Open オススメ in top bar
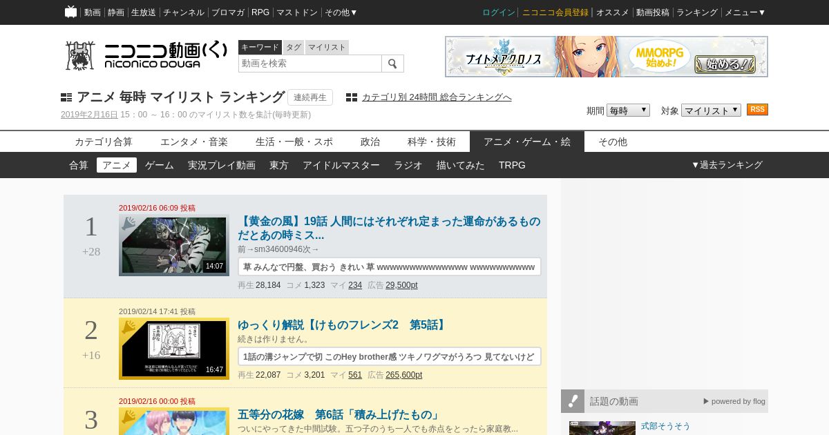 tap(613, 12)
